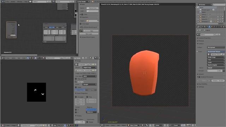The height and width of the screenshot is (127, 226).
Task: Open the Render menu in top bar
Action: 13,1
